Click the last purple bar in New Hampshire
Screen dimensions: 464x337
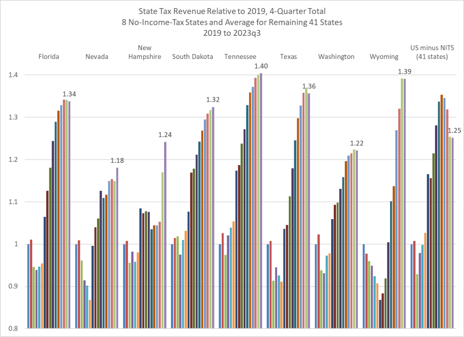165,235
